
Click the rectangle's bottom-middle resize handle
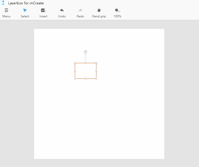point(86,79)
